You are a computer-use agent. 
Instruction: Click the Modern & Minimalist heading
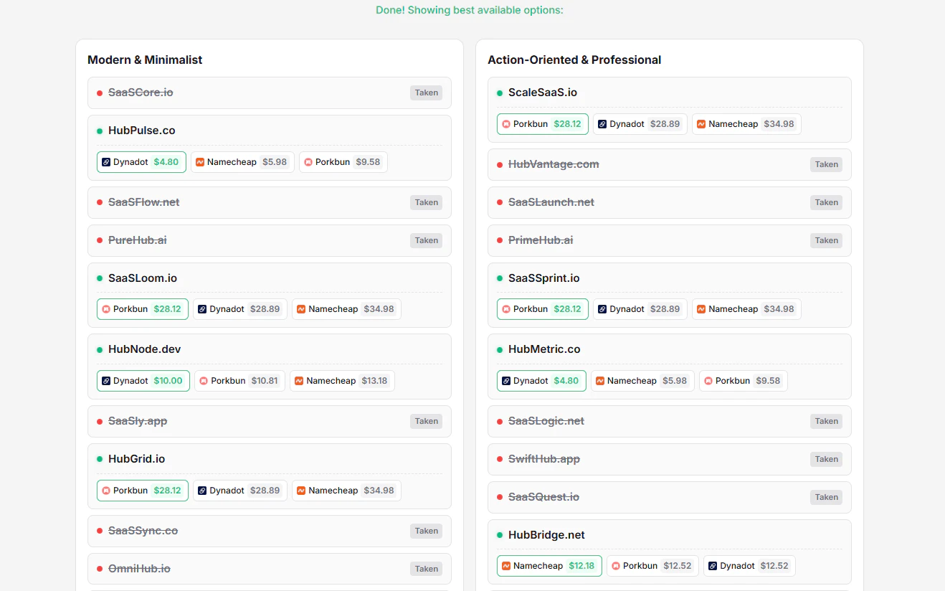pyautogui.click(x=145, y=60)
